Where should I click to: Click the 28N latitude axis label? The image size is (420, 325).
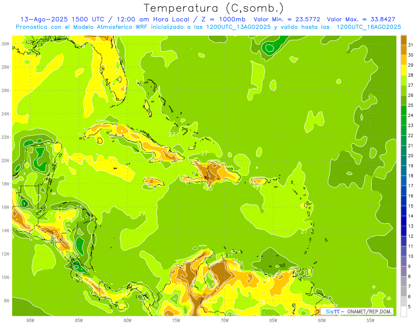(x=5, y=67)
